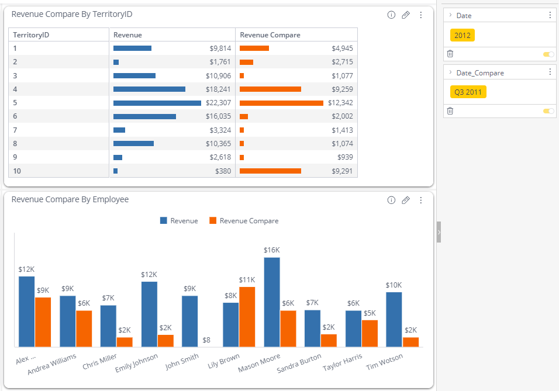Click Revenue Compare orange legend swatch
The height and width of the screenshot is (391, 559).
click(213, 221)
